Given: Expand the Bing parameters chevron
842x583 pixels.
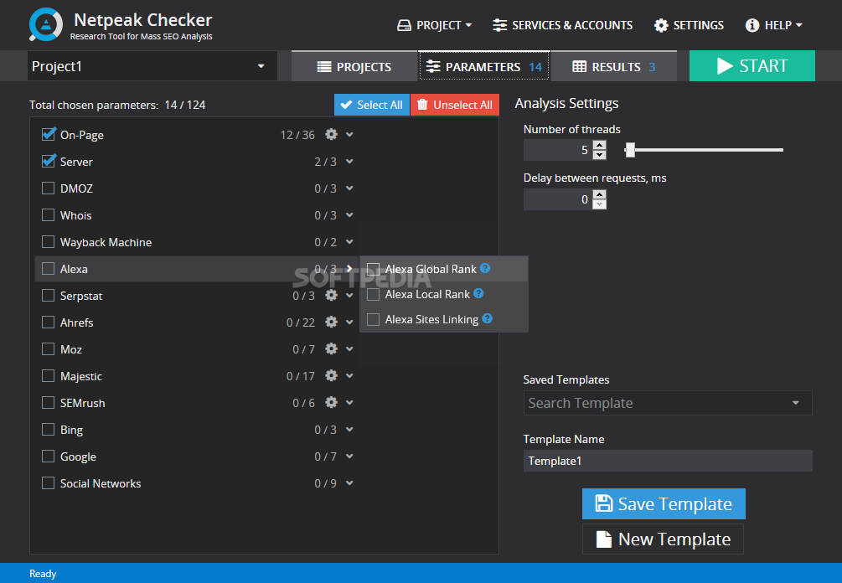Looking at the screenshot, I should [x=349, y=430].
